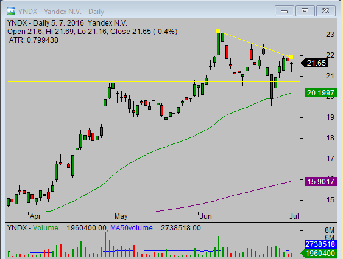This screenshot has width=343, height=259.
Task: Maximize the YNDX chart window
Action: pyautogui.click(x=305, y=11)
